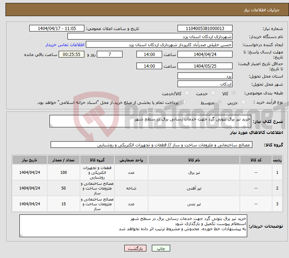Screen dimensions: 289x258
Task: Click the buyer notes textarea
Action: point(133,226)
